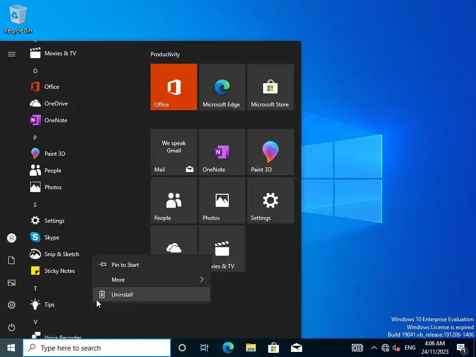The width and height of the screenshot is (476, 357).
Task: Open Documents from the Start left rail
Action: [12, 260]
